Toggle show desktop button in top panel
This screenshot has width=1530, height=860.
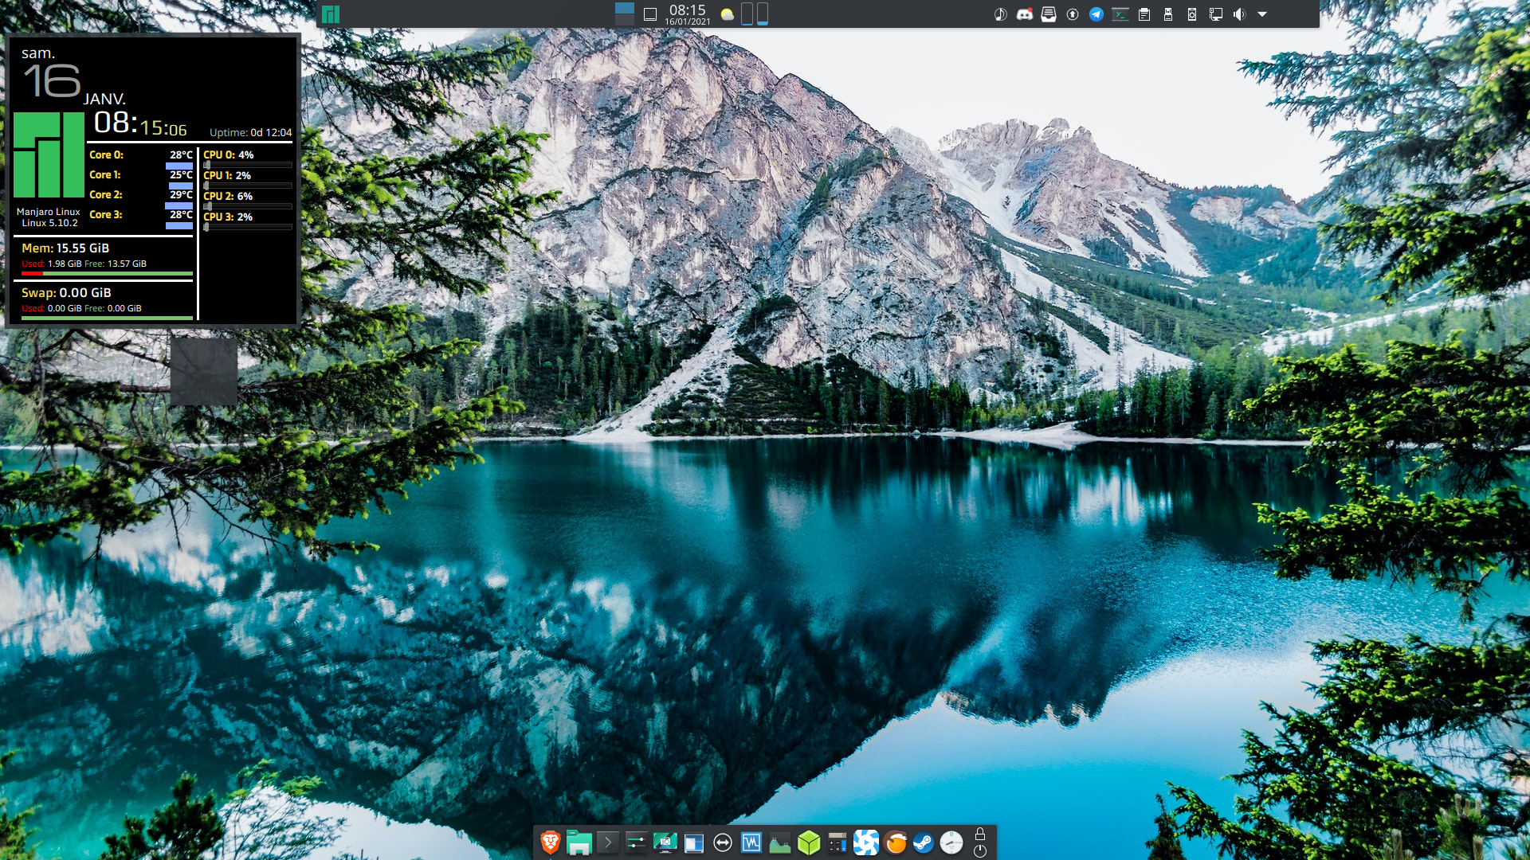point(650,14)
